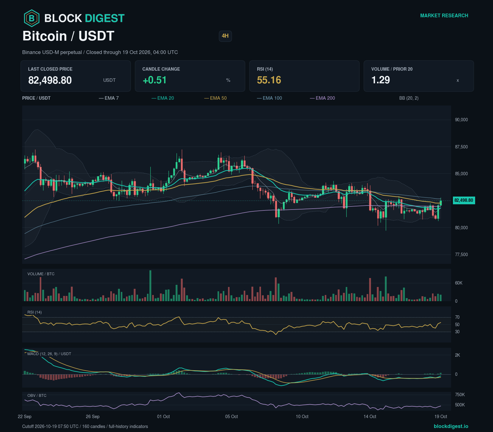
Task: Click the cutoff and candles footer note
Action: (85, 426)
